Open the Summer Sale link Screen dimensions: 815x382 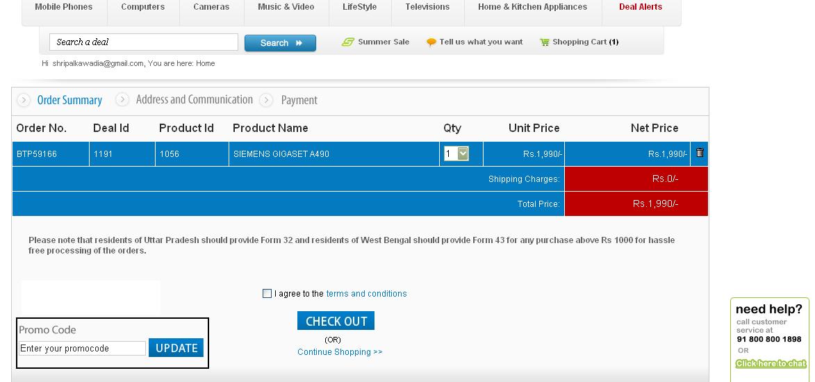coord(384,42)
